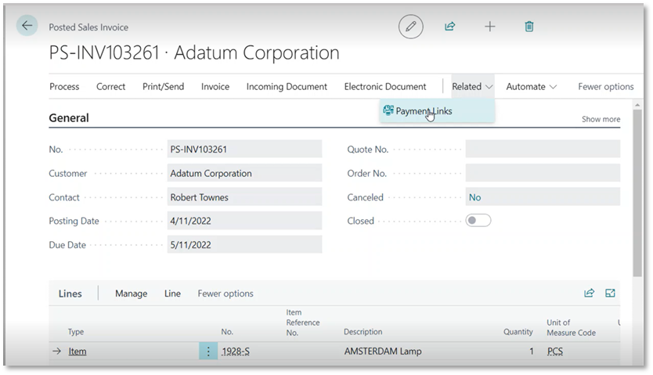Viewport: 653px width, 375px height.
Task: Click the Due Date field 5/11/2022
Action: [x=244, y=245]
